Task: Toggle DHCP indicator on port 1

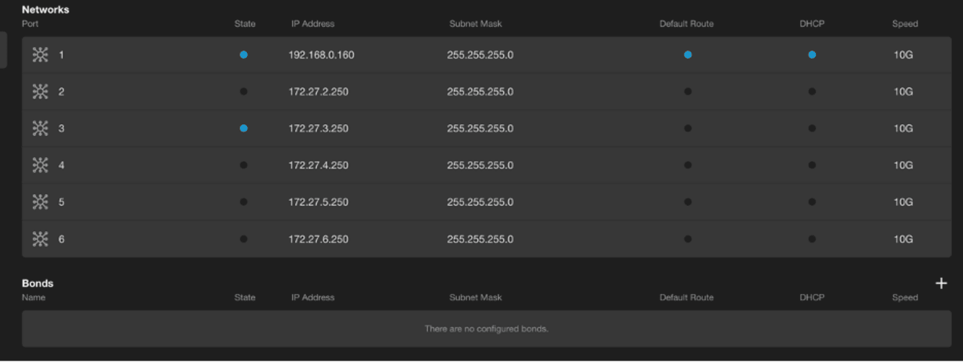Action: 812,55
